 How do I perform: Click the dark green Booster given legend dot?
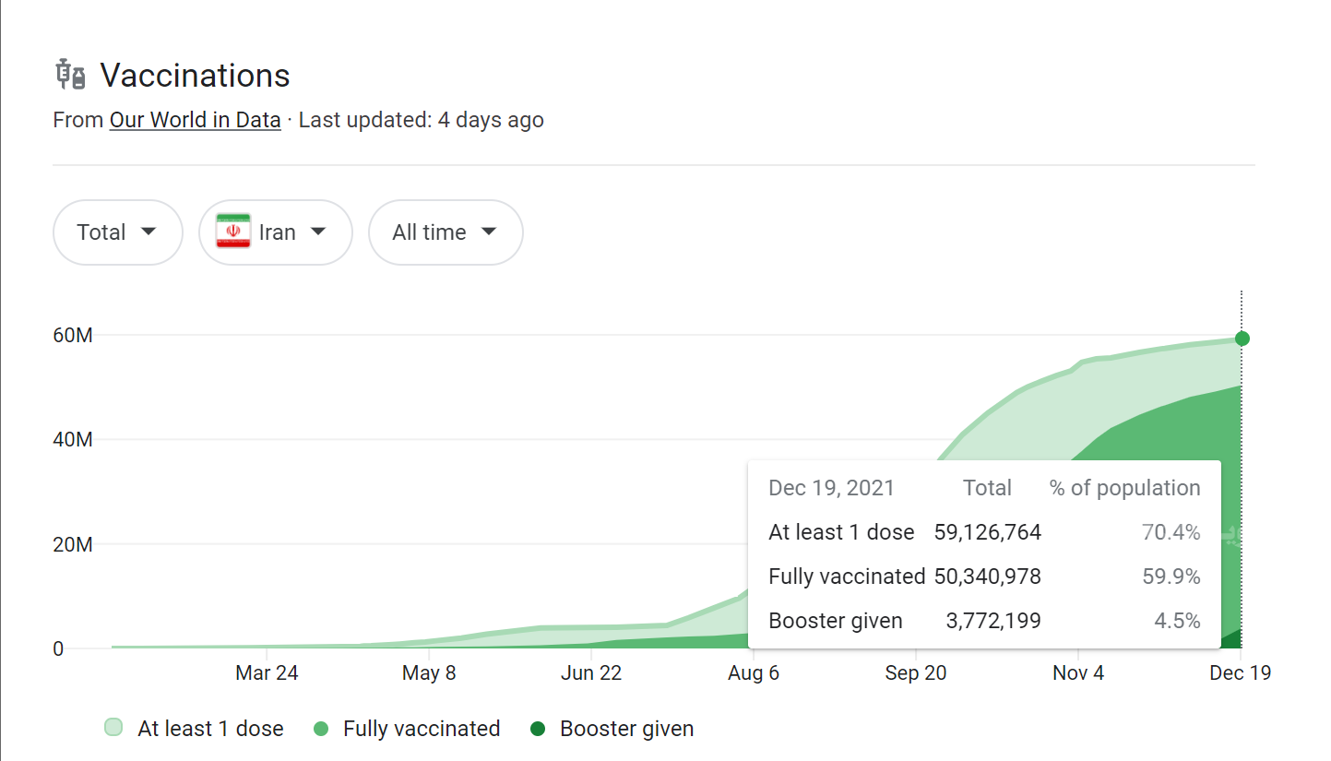(x=538, y=729)
